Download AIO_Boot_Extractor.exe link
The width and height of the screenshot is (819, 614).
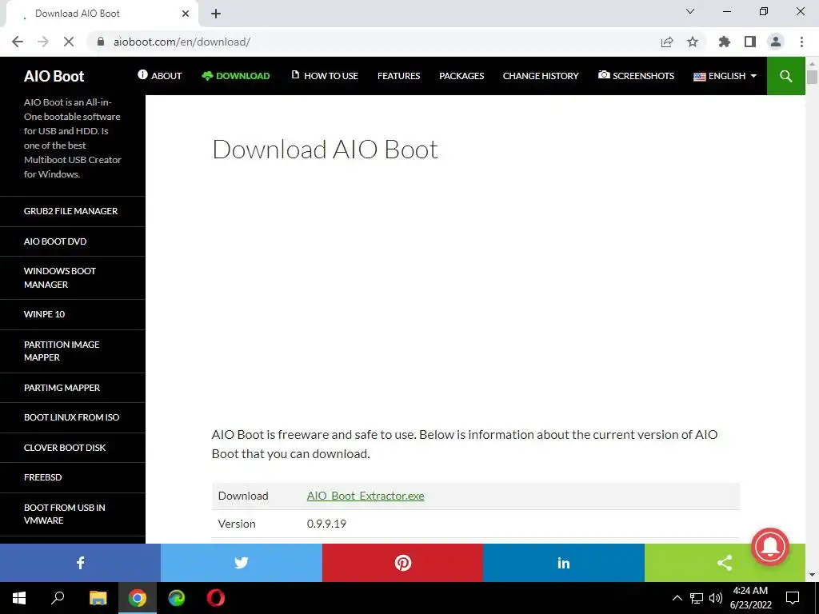[x=366, y=496]
